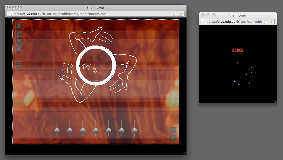Expand toolbar overflow chevron in the small window
The width and height of the screenshot is (283, 160).
[271, 21]
